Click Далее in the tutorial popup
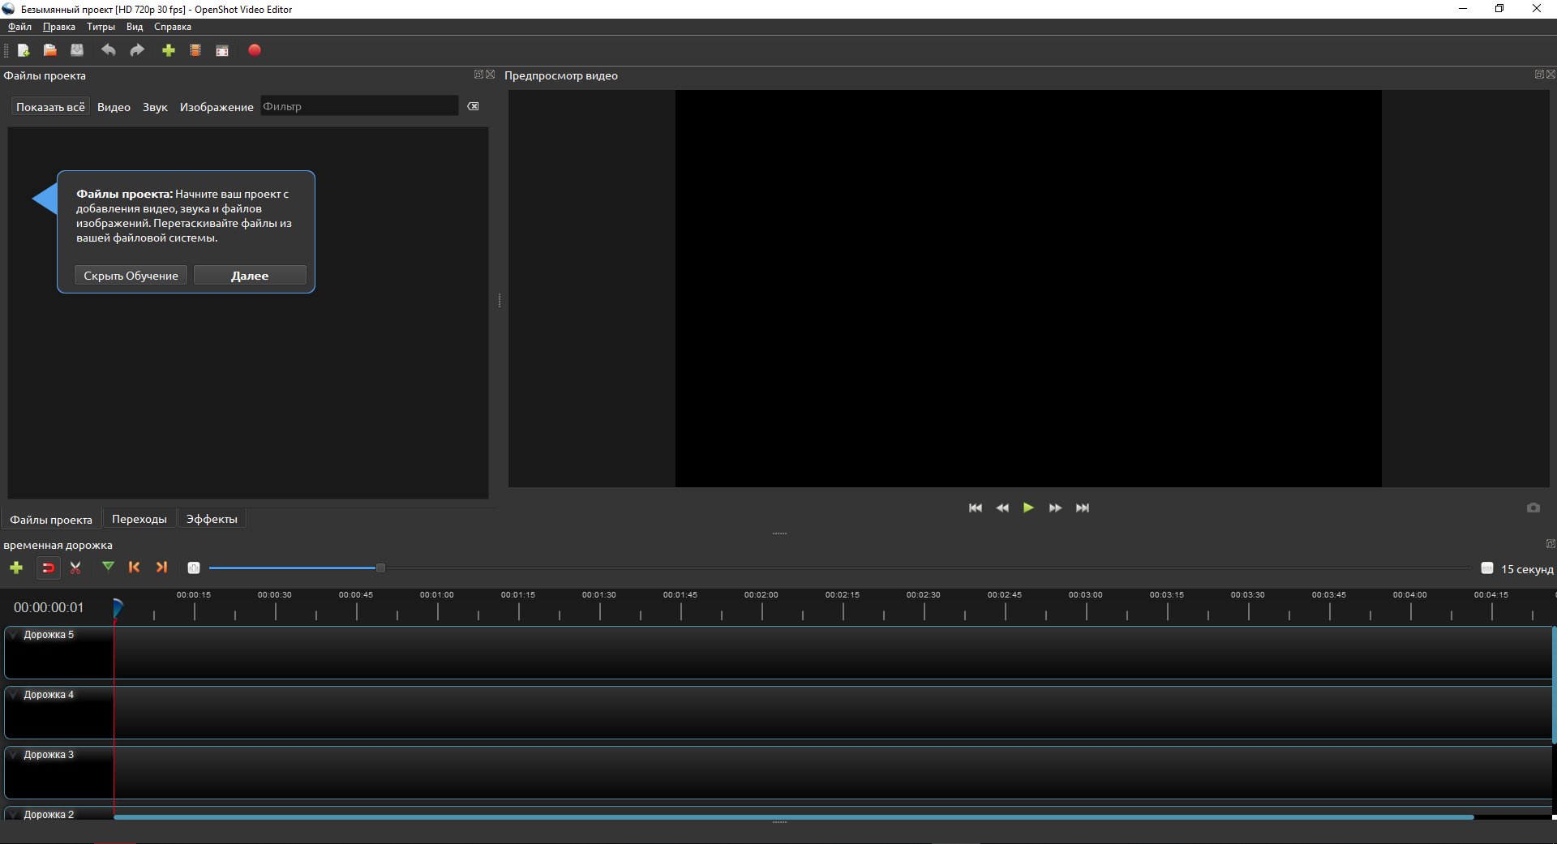 (x=250, y=276)
